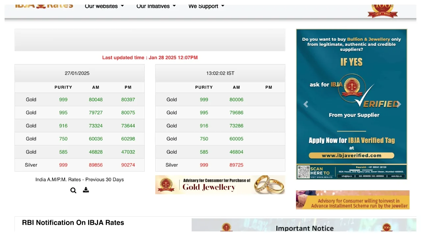Click the search magnifier icon under rates
This screenshot has height=236, width=421.
[x=73, y=190]
